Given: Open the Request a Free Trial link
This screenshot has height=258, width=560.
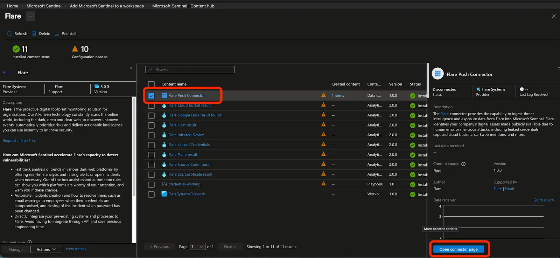Looking at the screenshot, I should click(20, 141).
